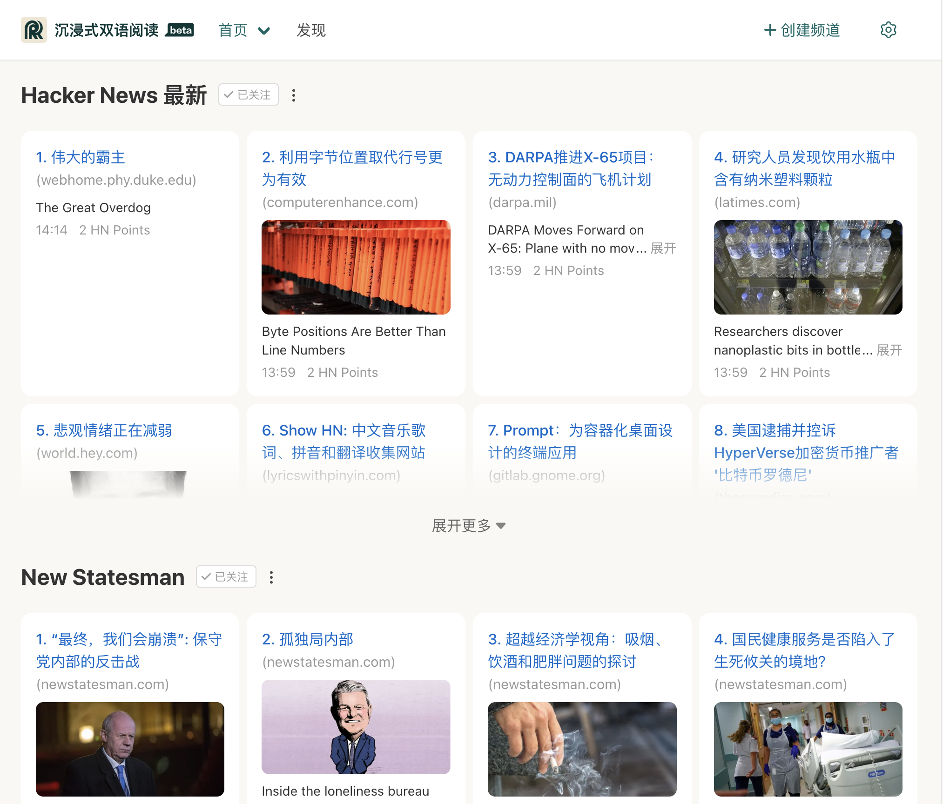Open New Statesman article 1 on Conservative fightback

pyautogui.click(x=129, y=650)
